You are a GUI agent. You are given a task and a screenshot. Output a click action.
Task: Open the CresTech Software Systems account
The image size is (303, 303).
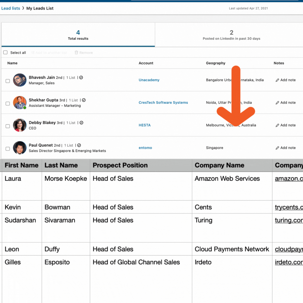pyautogui.click(x=163, y=103)
